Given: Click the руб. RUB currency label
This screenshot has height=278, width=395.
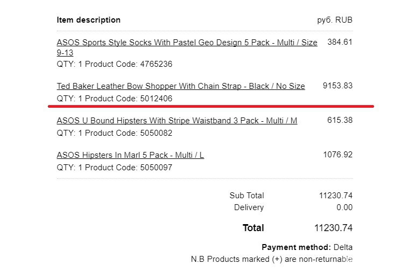Looking at the screenshot, I should [x=335, y=20].
